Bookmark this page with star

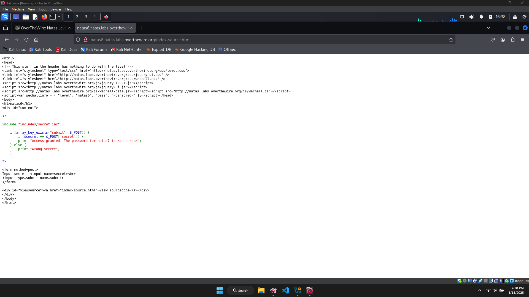451,40
